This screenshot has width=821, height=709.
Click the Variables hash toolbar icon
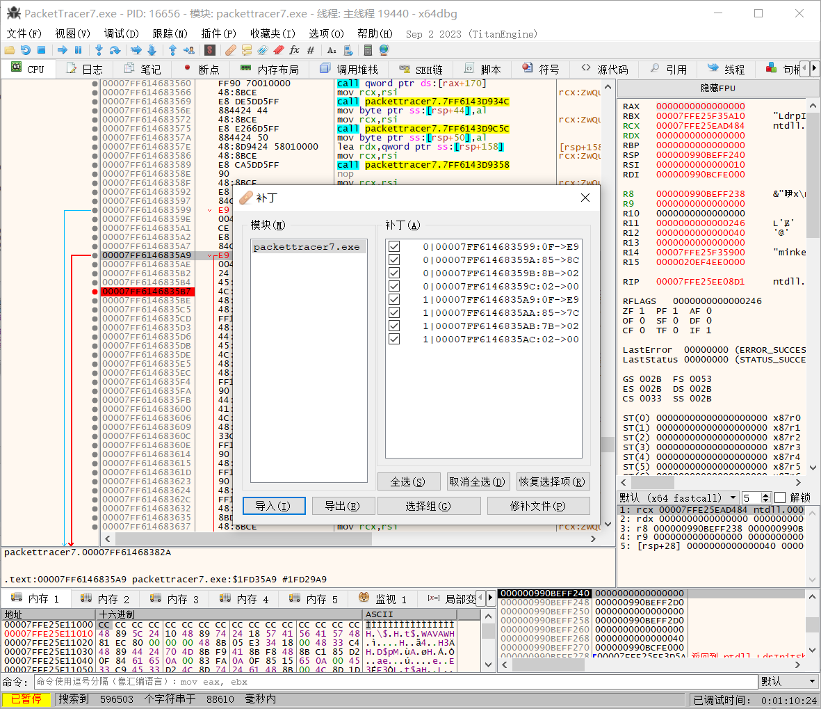[311, 50]
